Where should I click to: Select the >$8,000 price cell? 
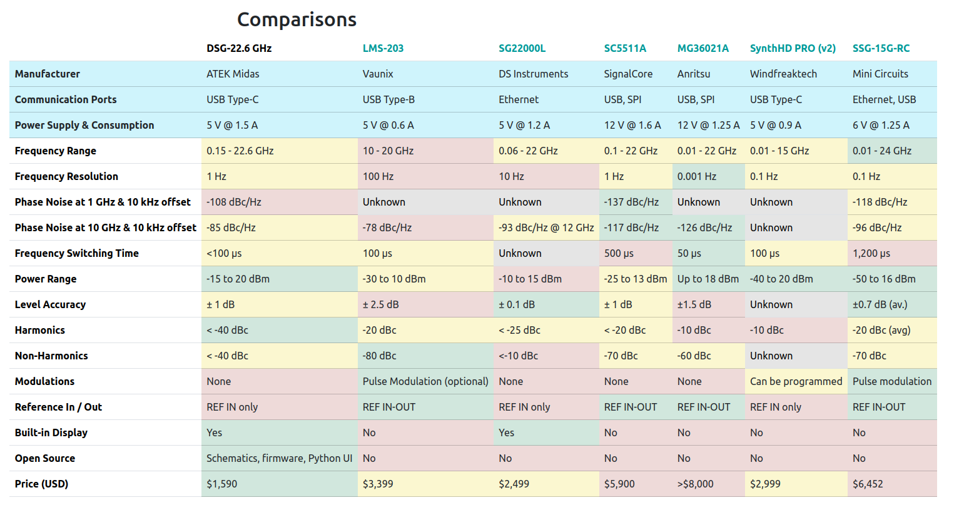tap(695, 484)
